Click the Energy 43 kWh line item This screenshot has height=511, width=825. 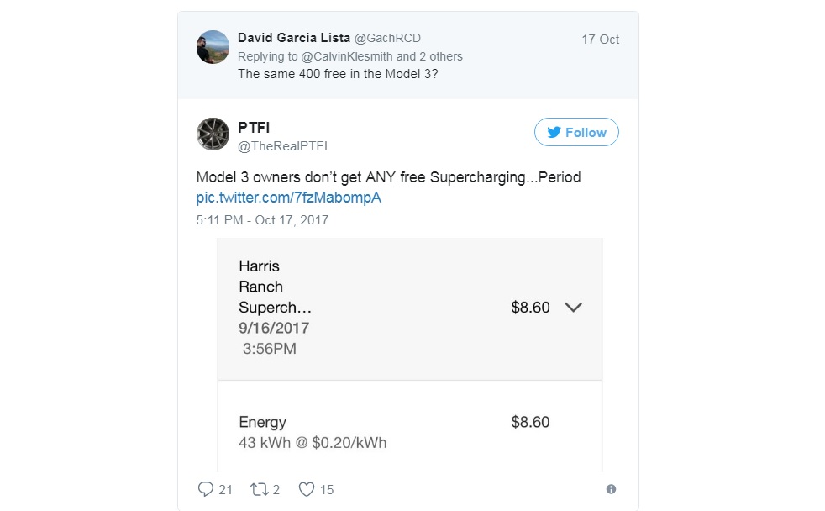pyautogui.click(x=313, y=432)
